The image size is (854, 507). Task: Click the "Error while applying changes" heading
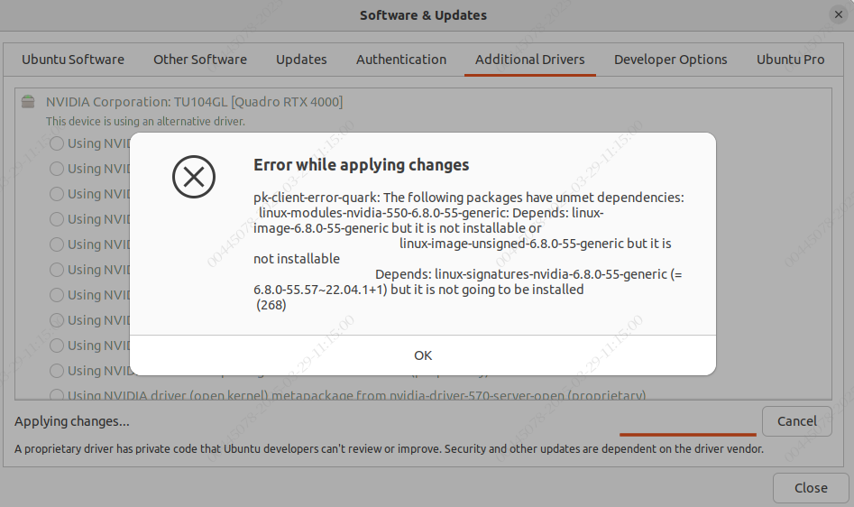361,165
